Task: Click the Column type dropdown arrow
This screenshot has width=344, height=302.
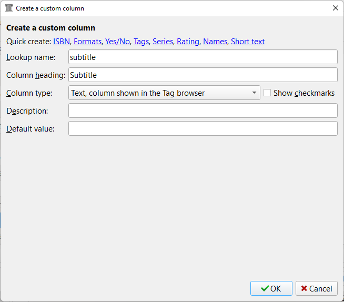Action: click(x=254, y=93)
